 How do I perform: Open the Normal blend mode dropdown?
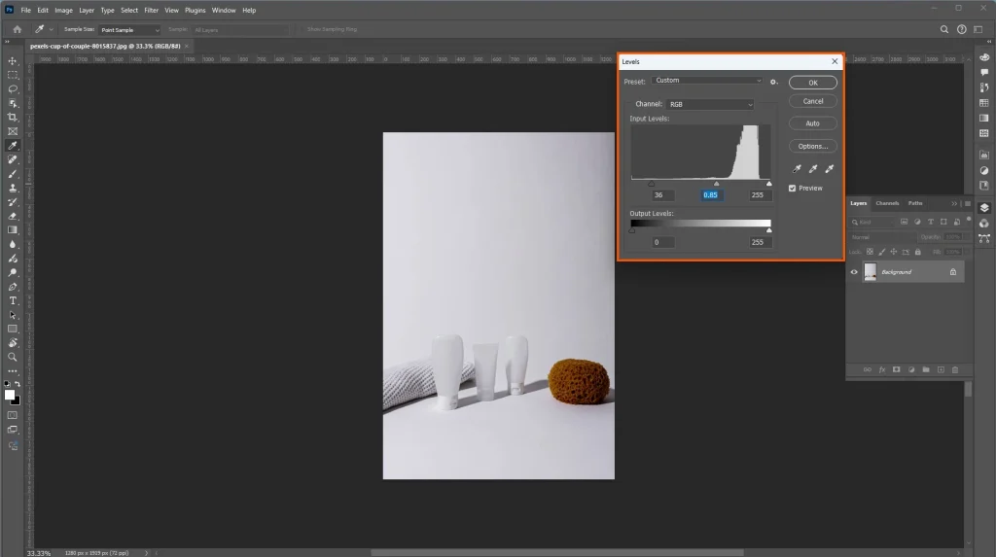(881, 237)
